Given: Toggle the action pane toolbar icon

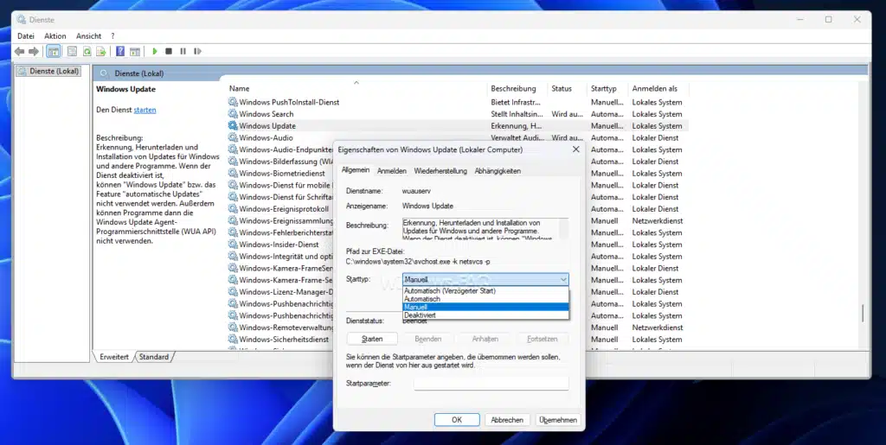Looking at the screenshot, I should coord(134,51).
